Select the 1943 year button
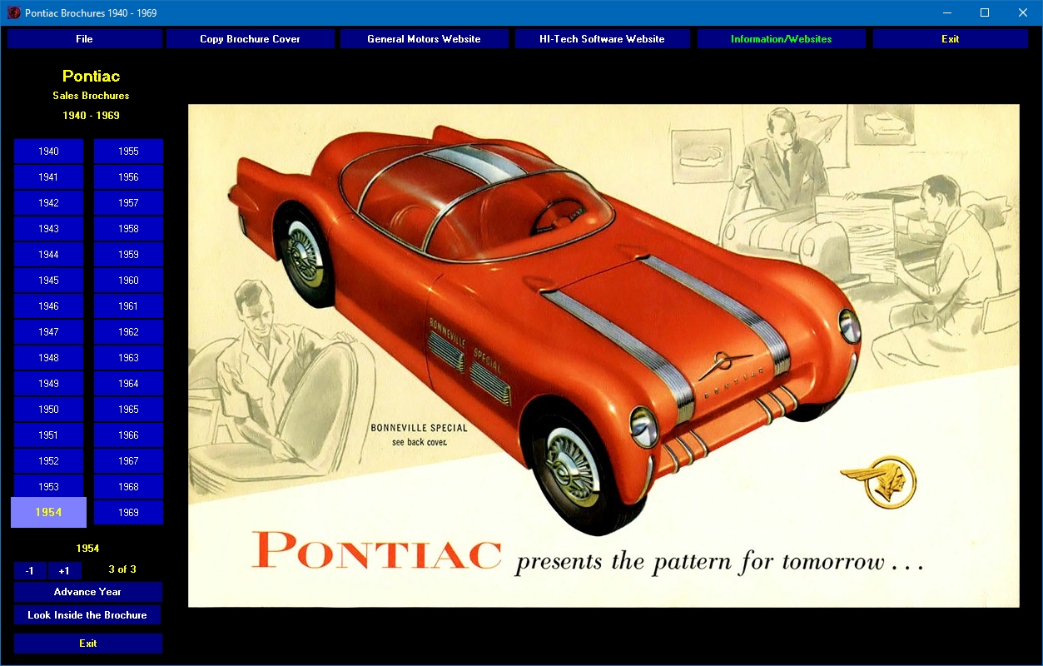This screenshot has height=666, width=1043. (48, 229)
